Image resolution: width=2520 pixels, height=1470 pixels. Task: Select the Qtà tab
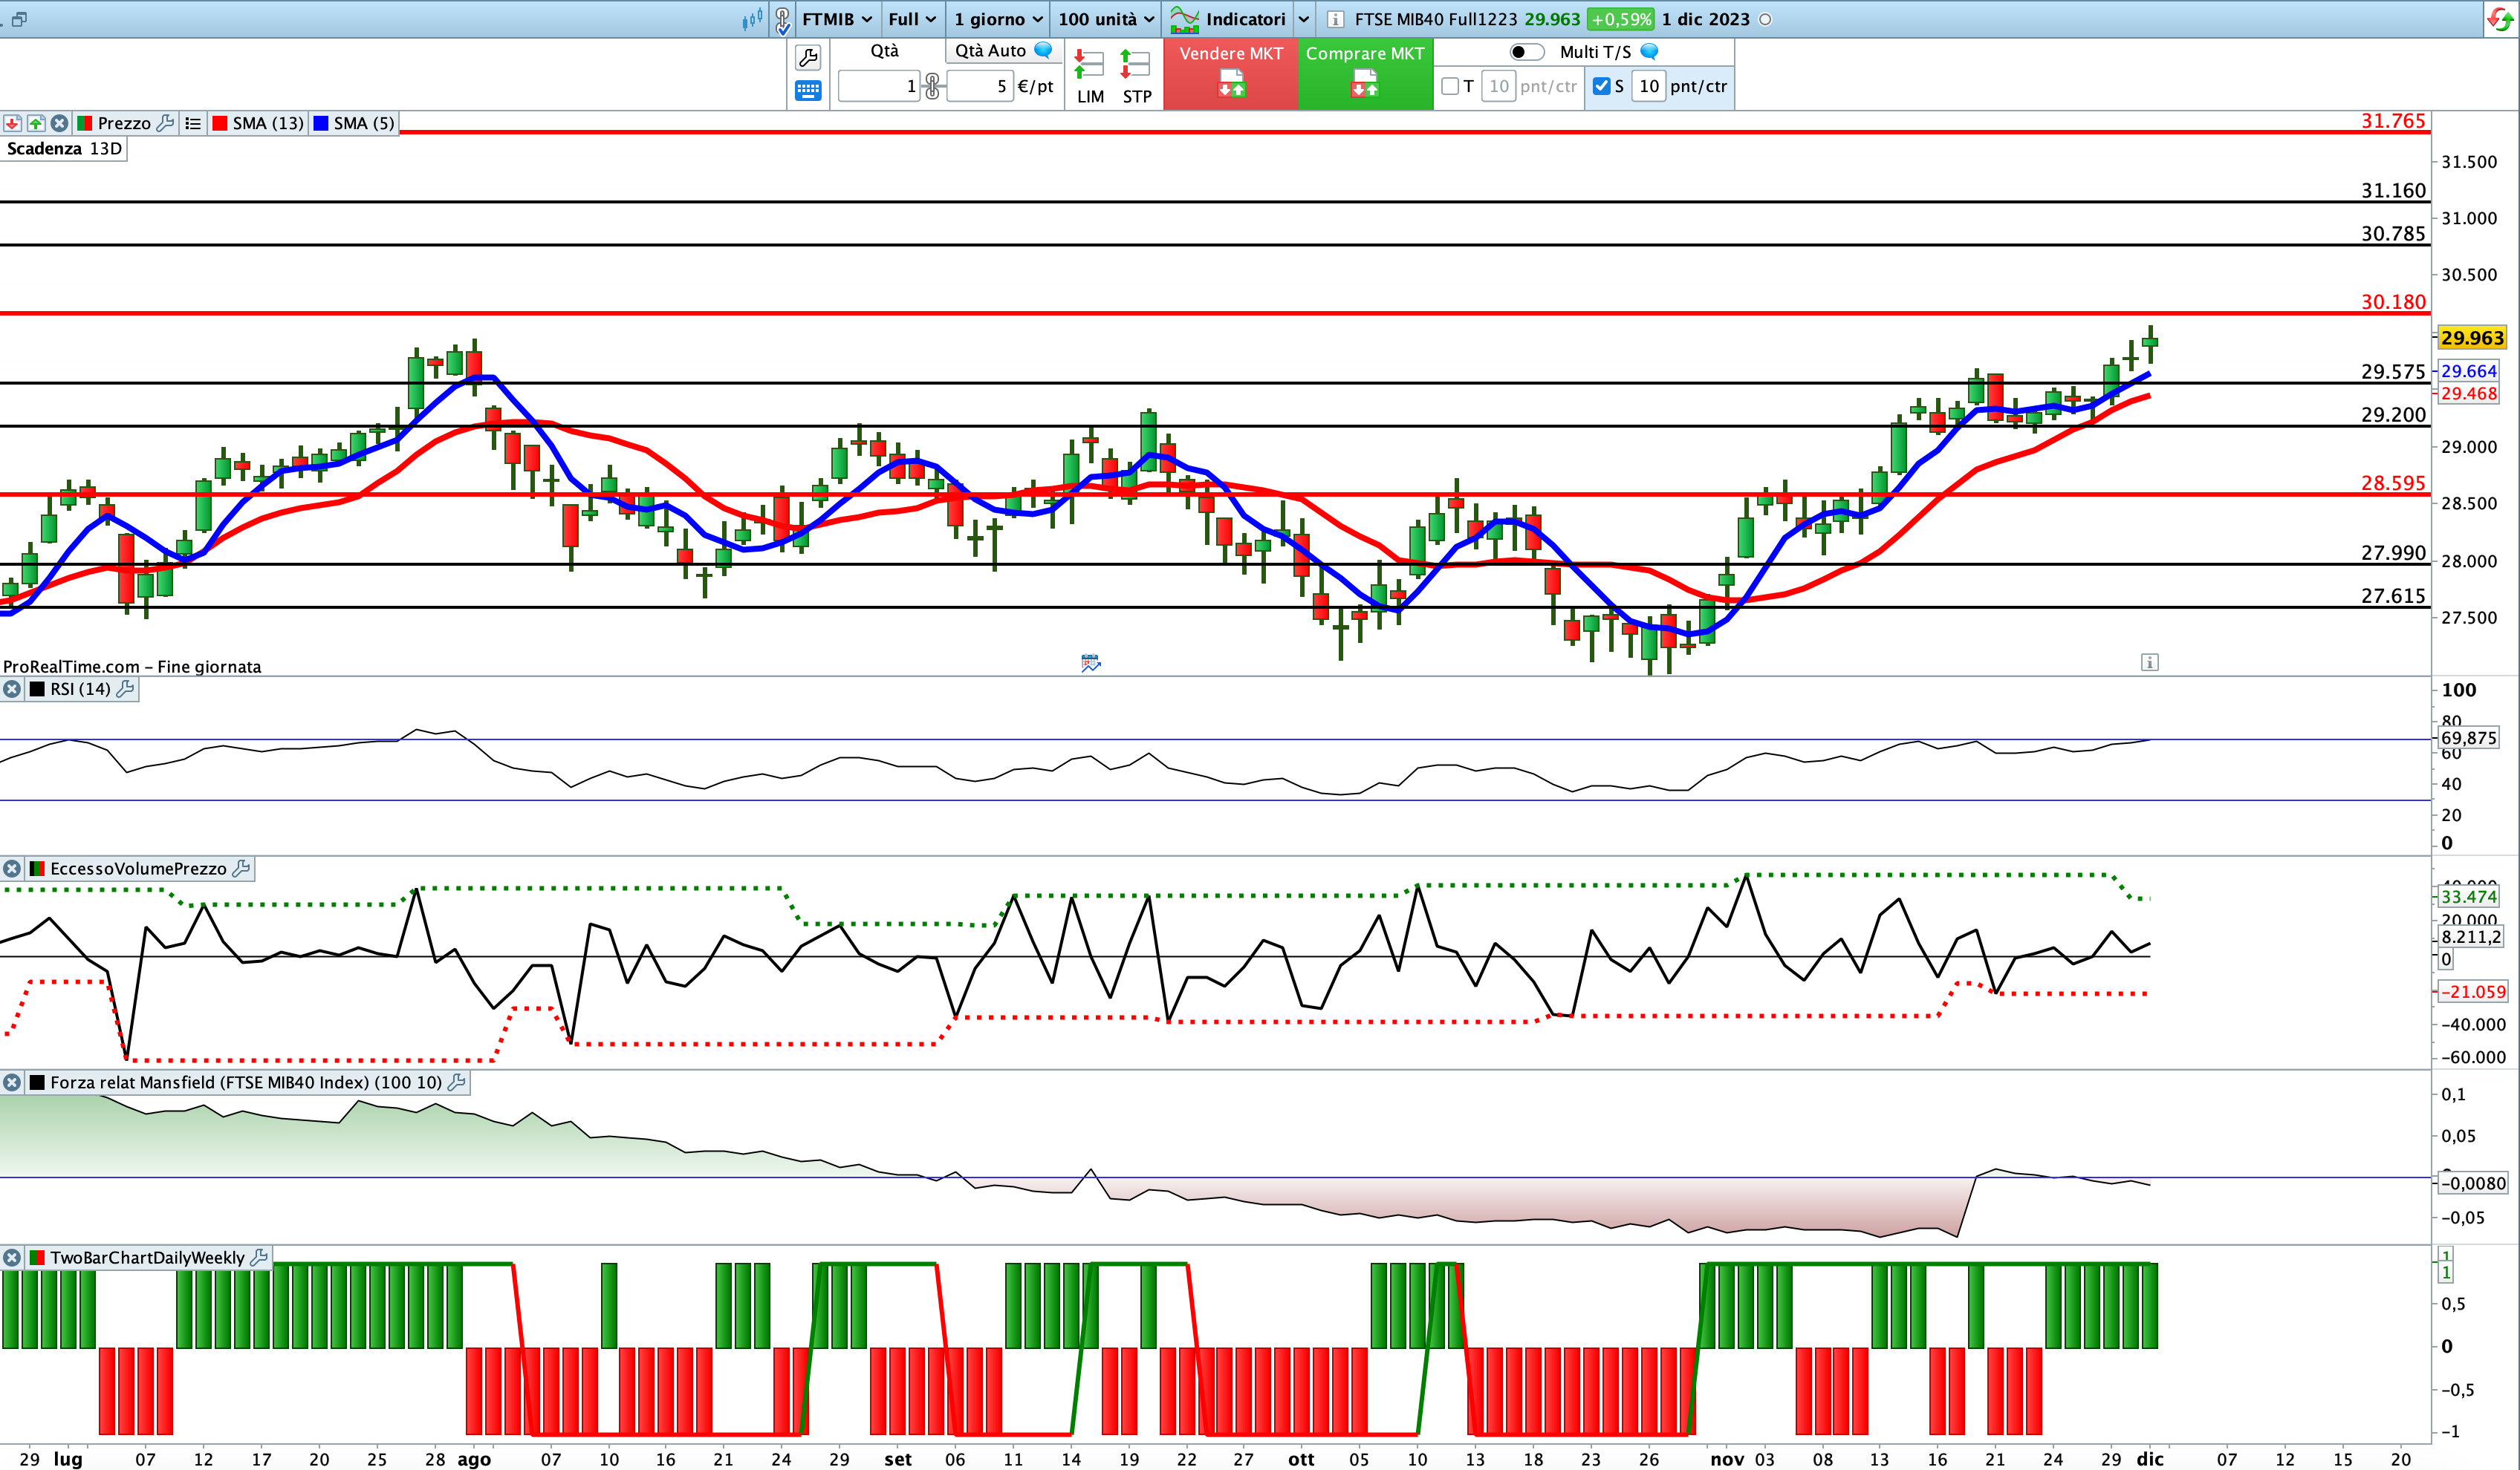click(x=884, y=51)
